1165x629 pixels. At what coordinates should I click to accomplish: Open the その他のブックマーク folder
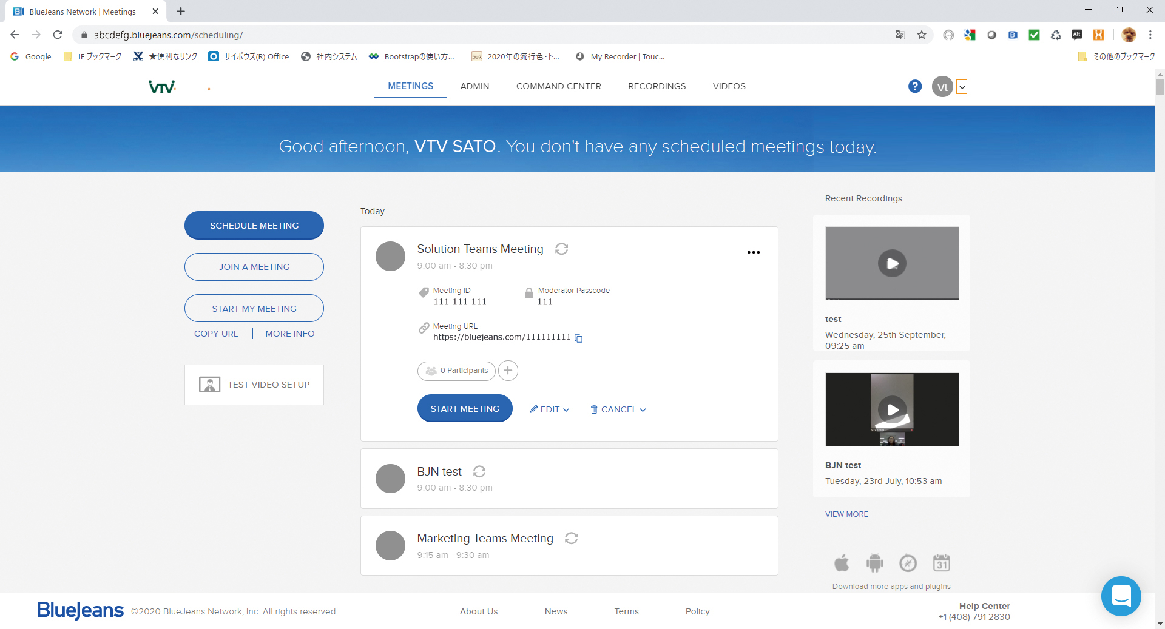1116,56
